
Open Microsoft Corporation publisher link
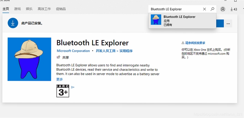pyautogui.click(x=73, y=51)
